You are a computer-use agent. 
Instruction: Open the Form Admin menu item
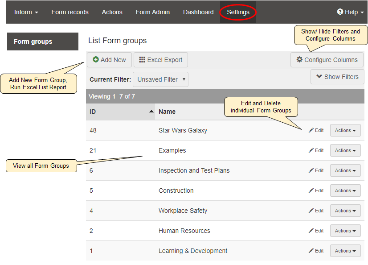(x=153, y=12)
